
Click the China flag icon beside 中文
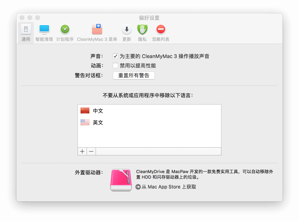pyautogui.click(x=85, y=110)
